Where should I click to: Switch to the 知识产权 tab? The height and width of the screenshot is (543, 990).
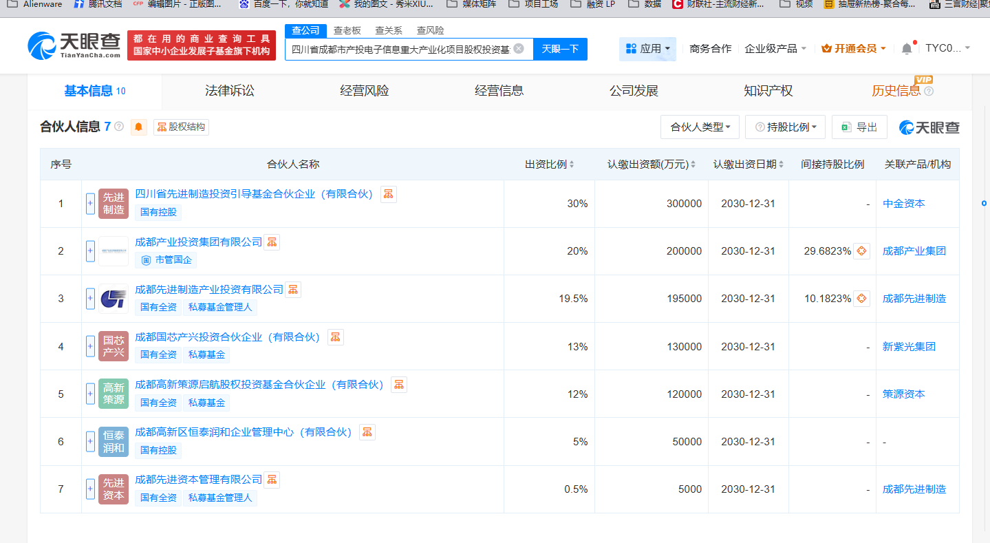pyautogui.click(x=768, y=91)
